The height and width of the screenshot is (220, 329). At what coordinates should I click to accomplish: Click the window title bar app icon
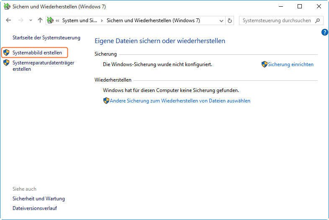click(7, 7)
